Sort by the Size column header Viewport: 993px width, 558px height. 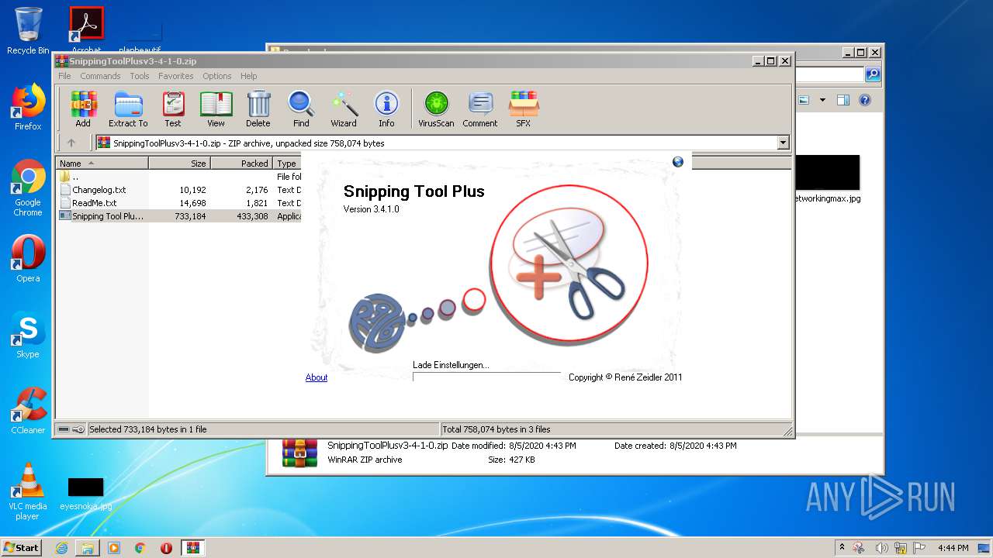click(x=179, y=163)
